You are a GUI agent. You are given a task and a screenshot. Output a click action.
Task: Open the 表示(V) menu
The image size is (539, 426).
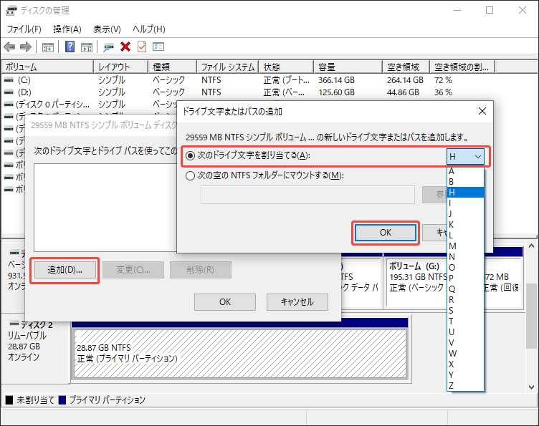(x=108, y=29)
